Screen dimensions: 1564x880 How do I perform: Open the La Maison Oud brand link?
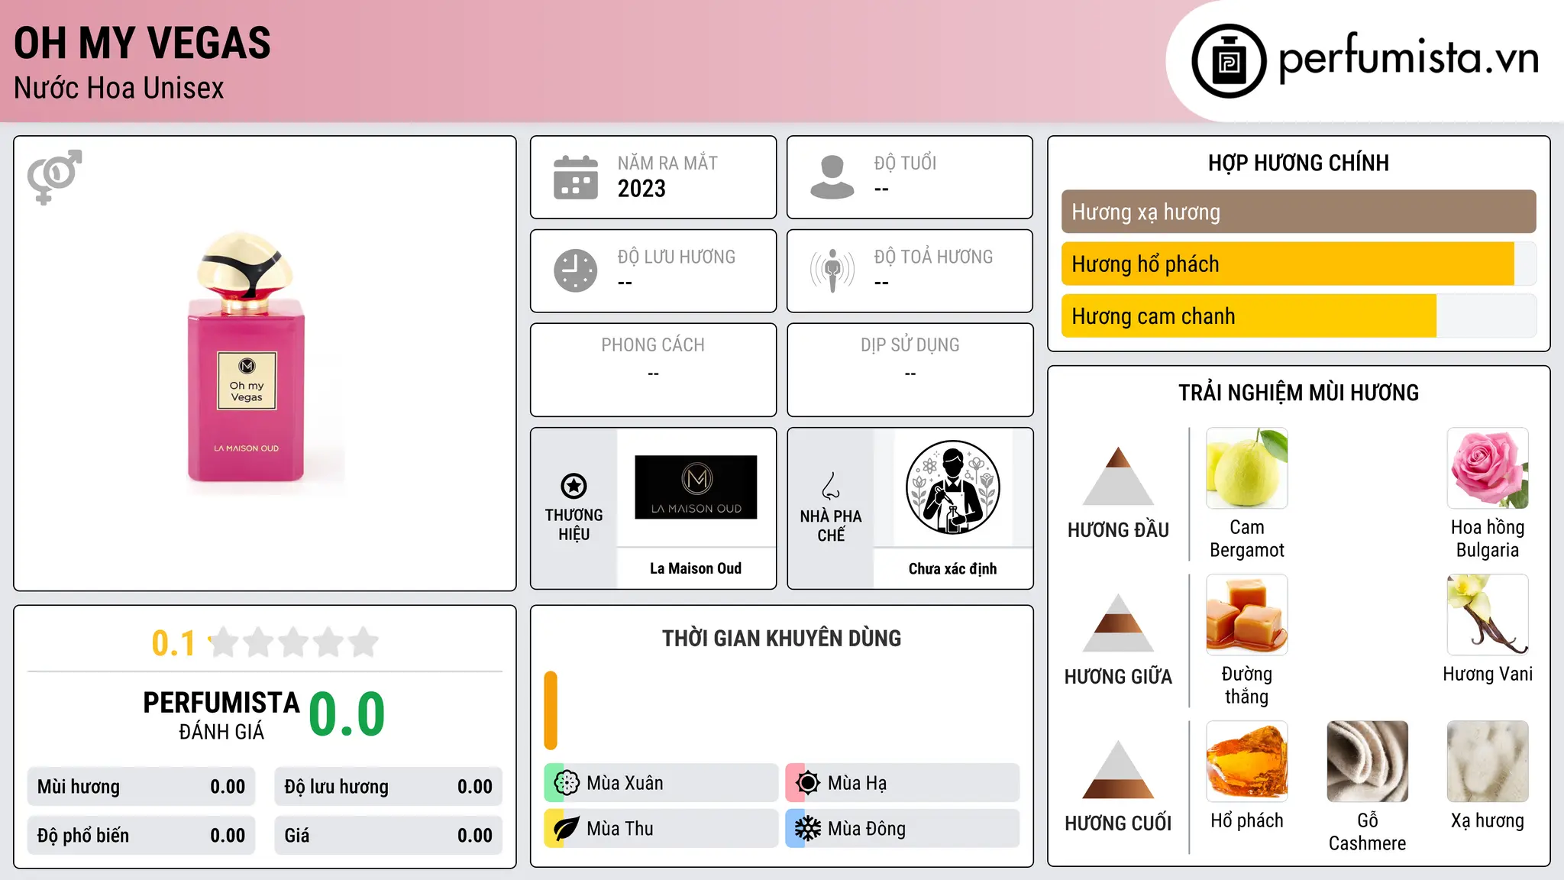[x=696, y=568]
